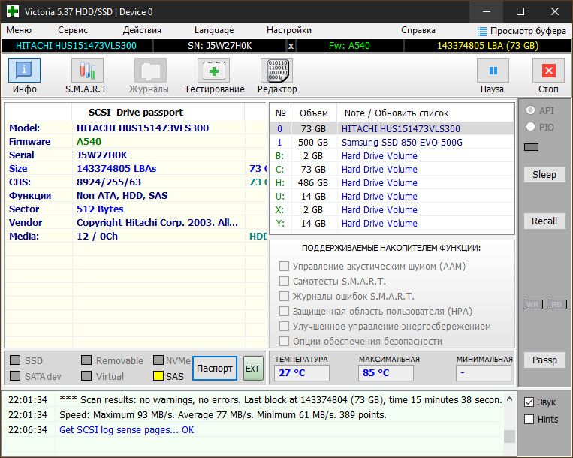The height and width of the screenshot is (458, 573).
Task: Open the Сервис menu
Action: 73,30
